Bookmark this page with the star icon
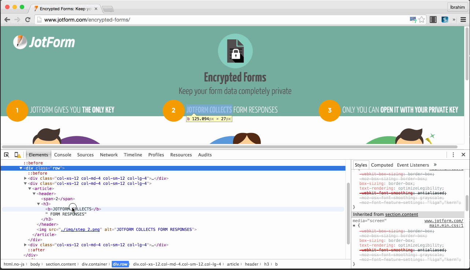 [x=422, y=20]
